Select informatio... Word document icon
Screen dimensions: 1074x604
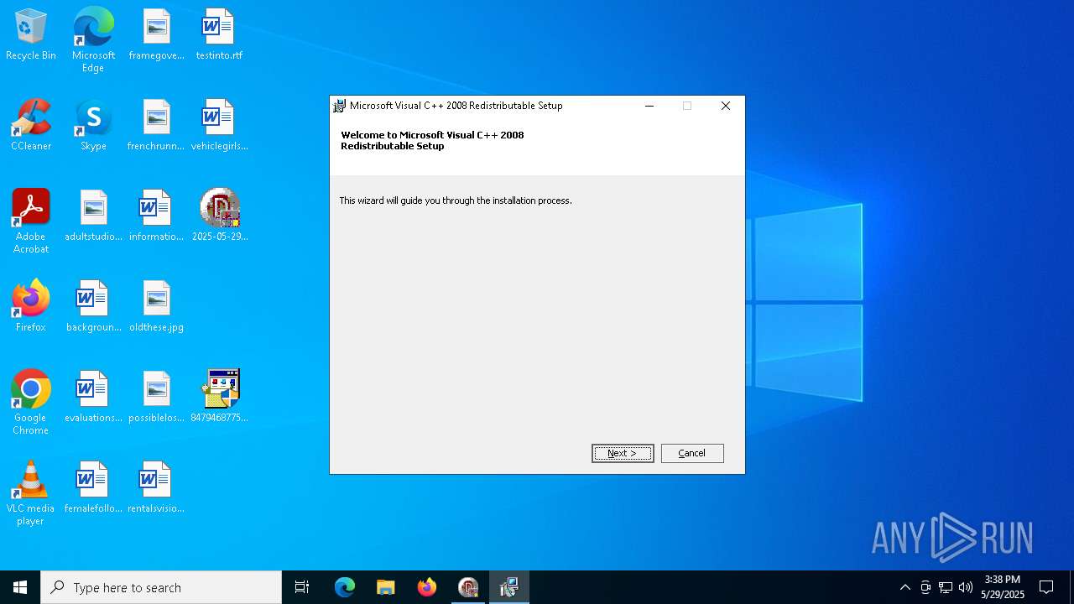pyautogui.click(x=156, y=216)
